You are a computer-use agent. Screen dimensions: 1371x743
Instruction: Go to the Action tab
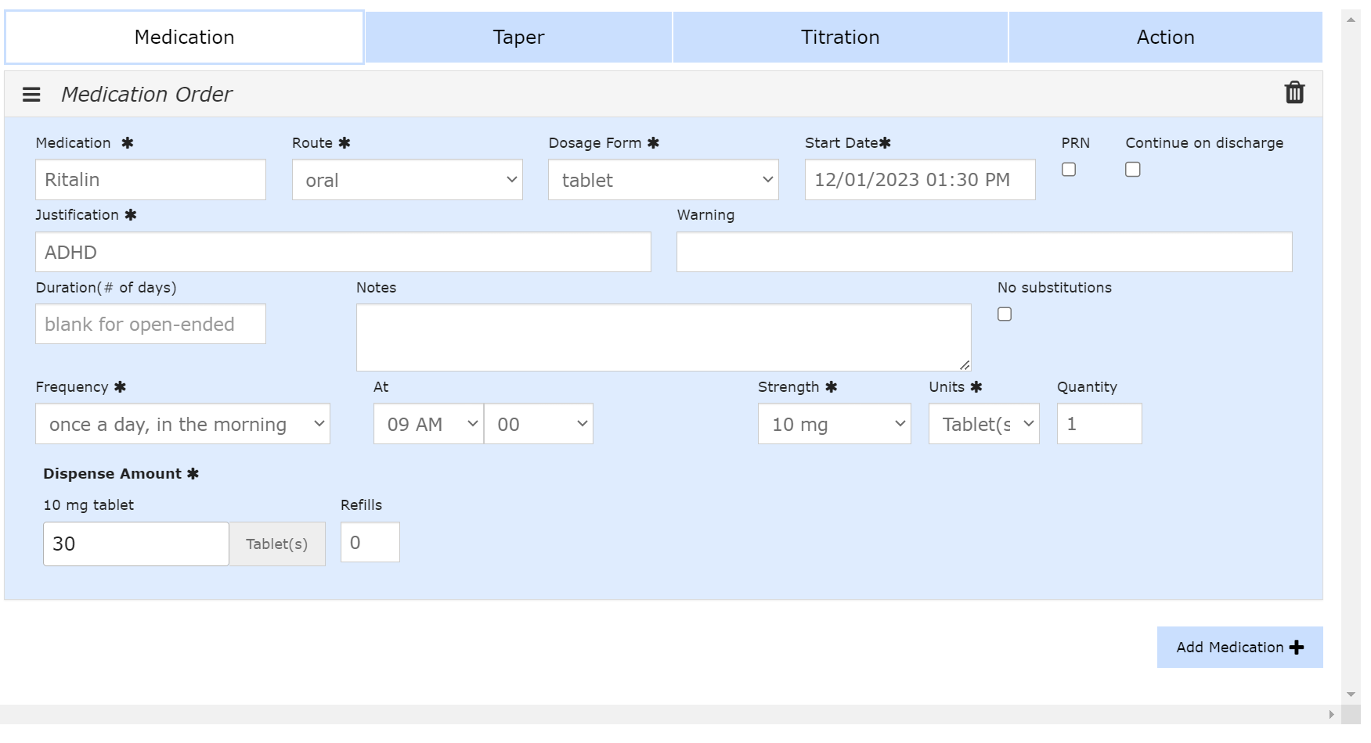coord(1165,37)
